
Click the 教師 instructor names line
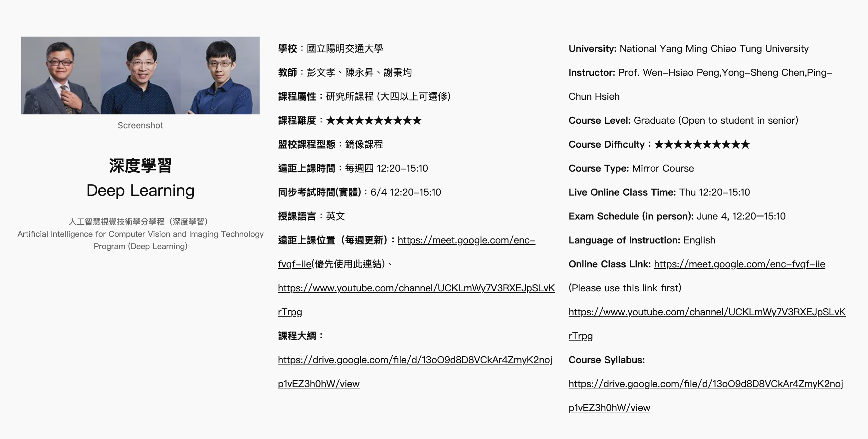[344, 73]
